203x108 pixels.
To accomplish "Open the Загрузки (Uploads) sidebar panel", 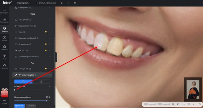I will [x=5, y=66].
